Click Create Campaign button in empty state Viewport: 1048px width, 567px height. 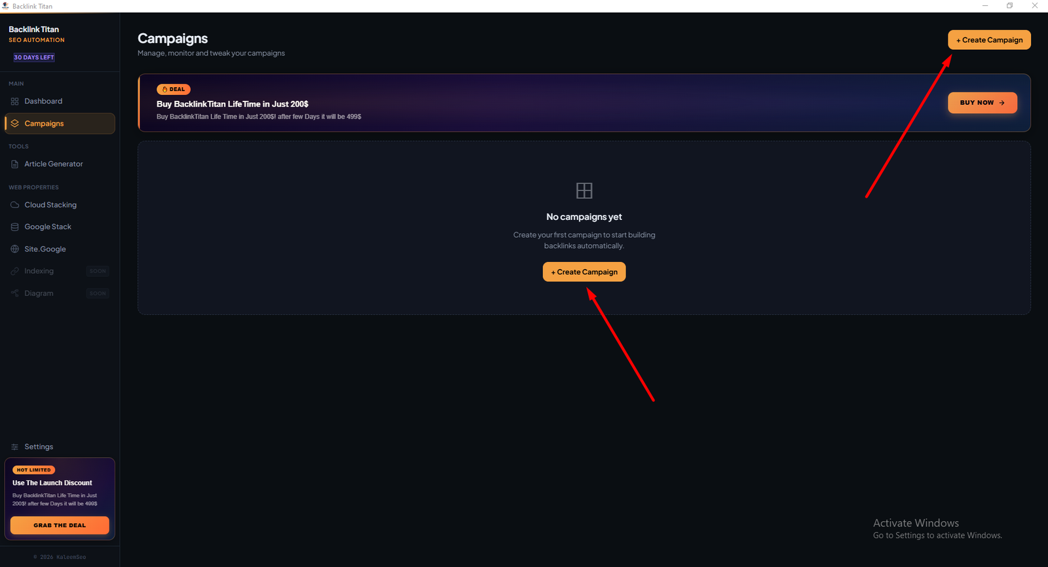(584, 272)
